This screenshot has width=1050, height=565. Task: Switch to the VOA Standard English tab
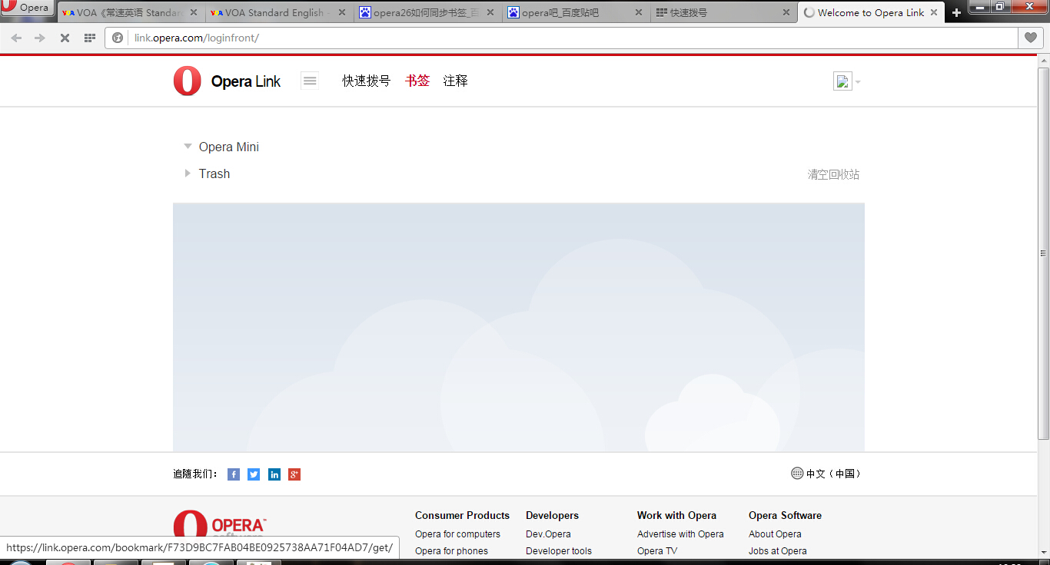[x=277, y=12]
